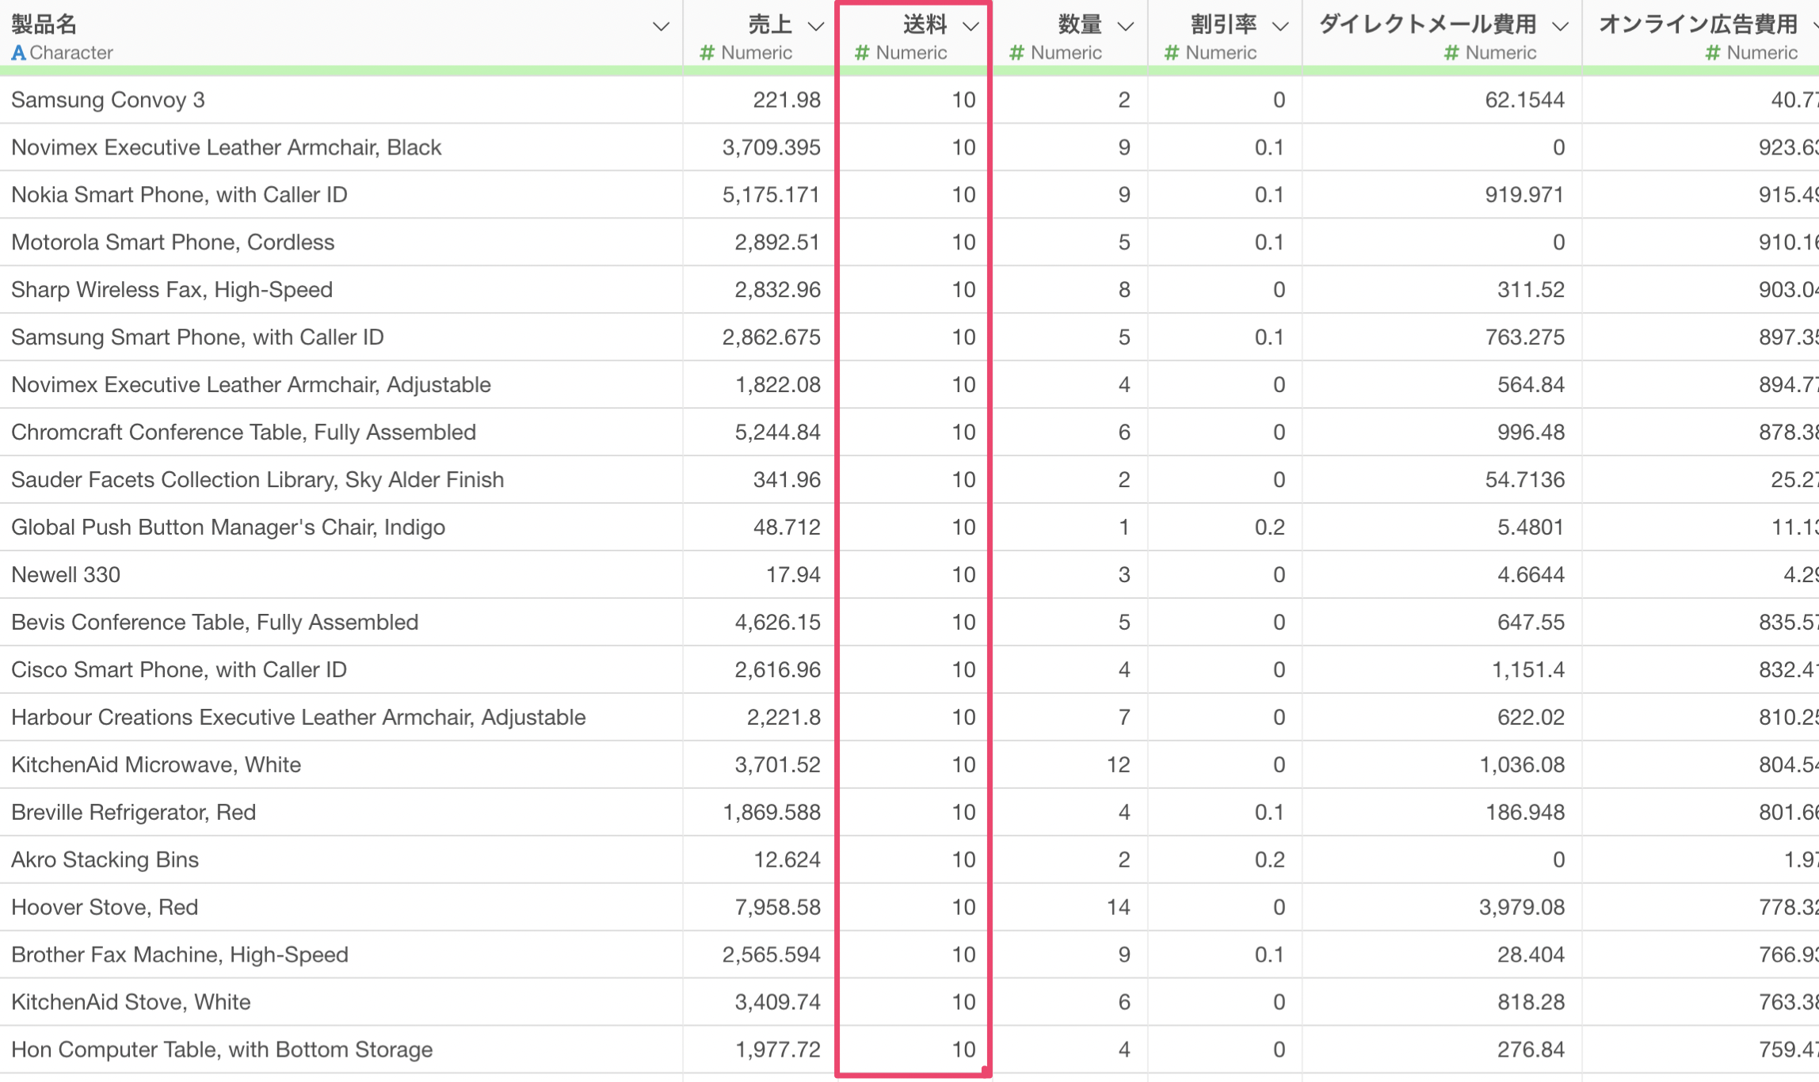Select the 12.624 sales value
This screenshot has width=1819, height=1082.
787,860
